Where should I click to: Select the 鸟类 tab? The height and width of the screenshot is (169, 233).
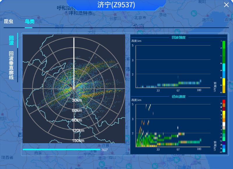point(29,21)
